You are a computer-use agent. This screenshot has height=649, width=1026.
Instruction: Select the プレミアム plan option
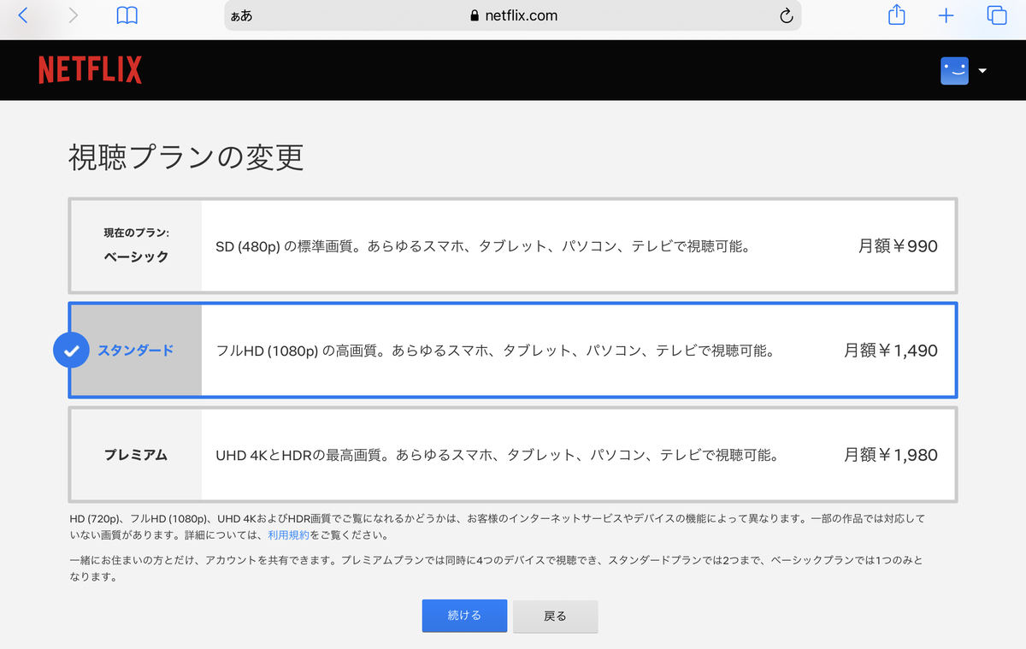click(513, 455)
